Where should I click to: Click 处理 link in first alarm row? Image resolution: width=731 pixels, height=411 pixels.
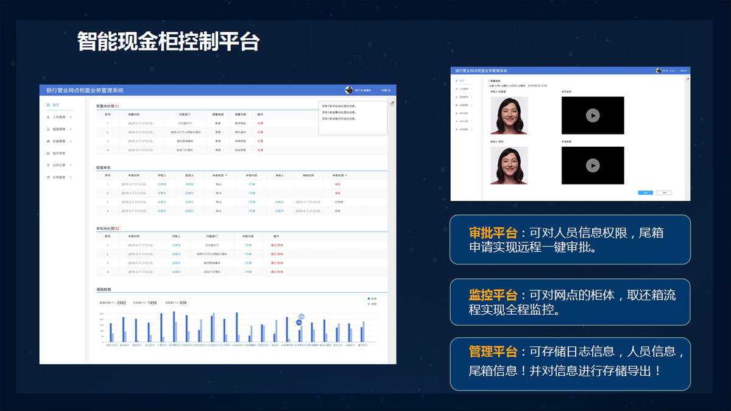260,123
